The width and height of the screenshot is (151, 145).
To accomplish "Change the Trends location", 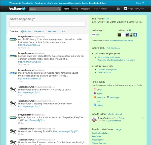I will [x=118, y=129].
